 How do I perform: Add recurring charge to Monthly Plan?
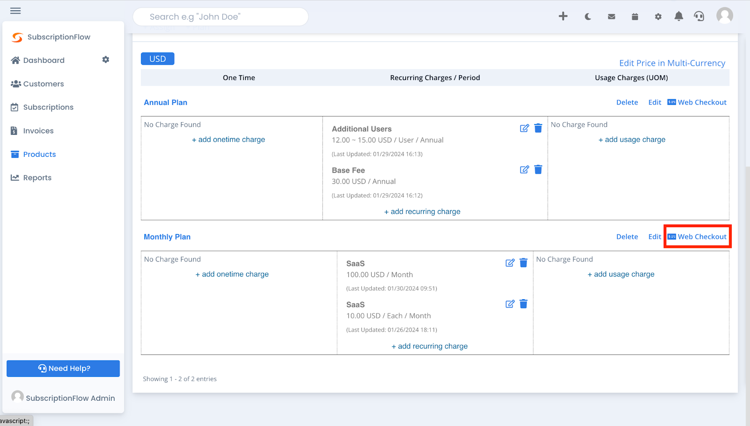(x=429, y=346)
